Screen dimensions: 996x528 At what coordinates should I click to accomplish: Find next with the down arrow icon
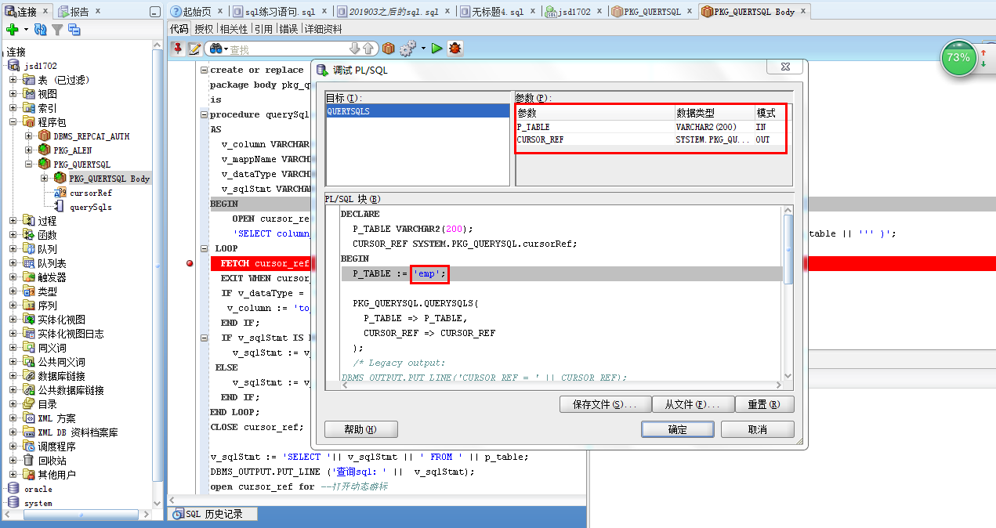(x=357, y=48)
